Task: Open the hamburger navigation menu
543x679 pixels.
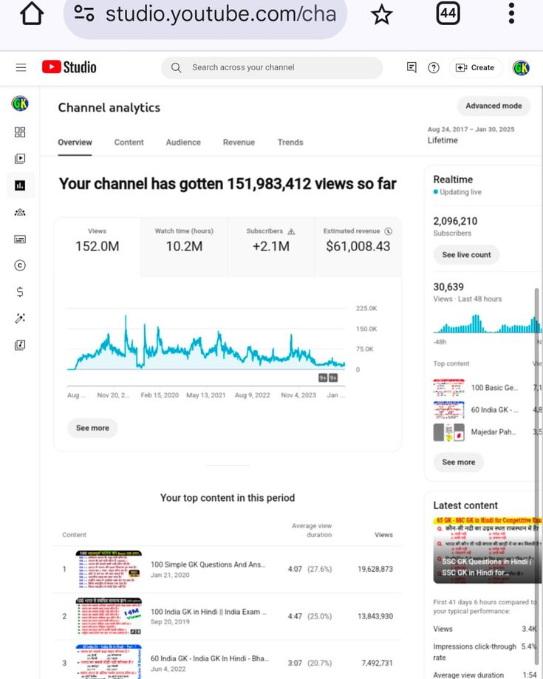Action: 21,67
